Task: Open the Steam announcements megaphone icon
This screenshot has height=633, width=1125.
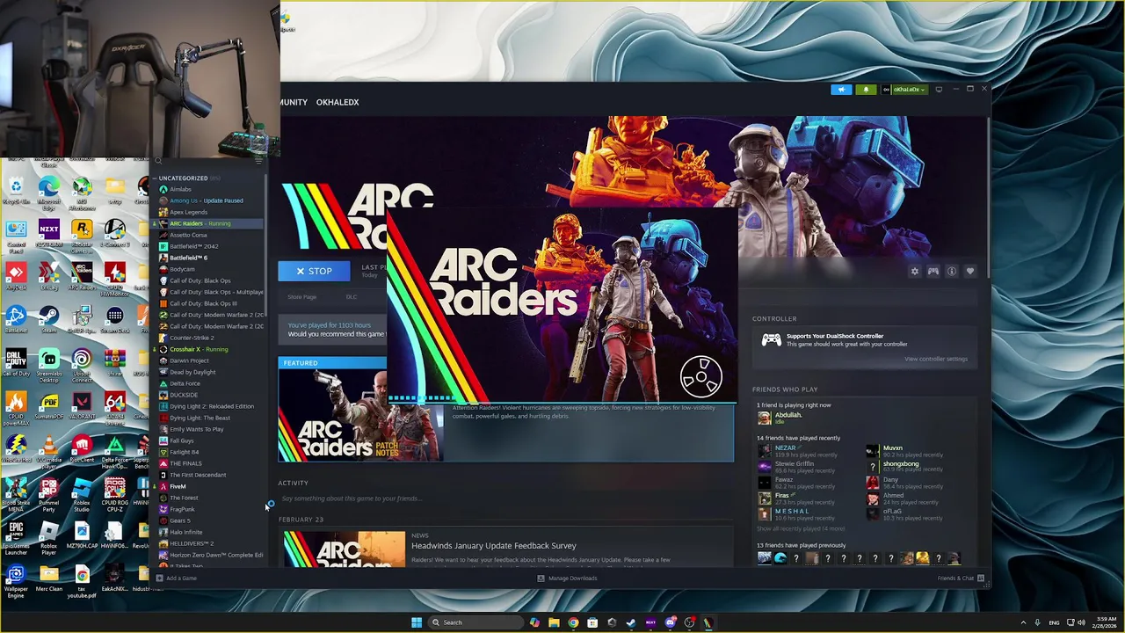Action: click(841, 89)
